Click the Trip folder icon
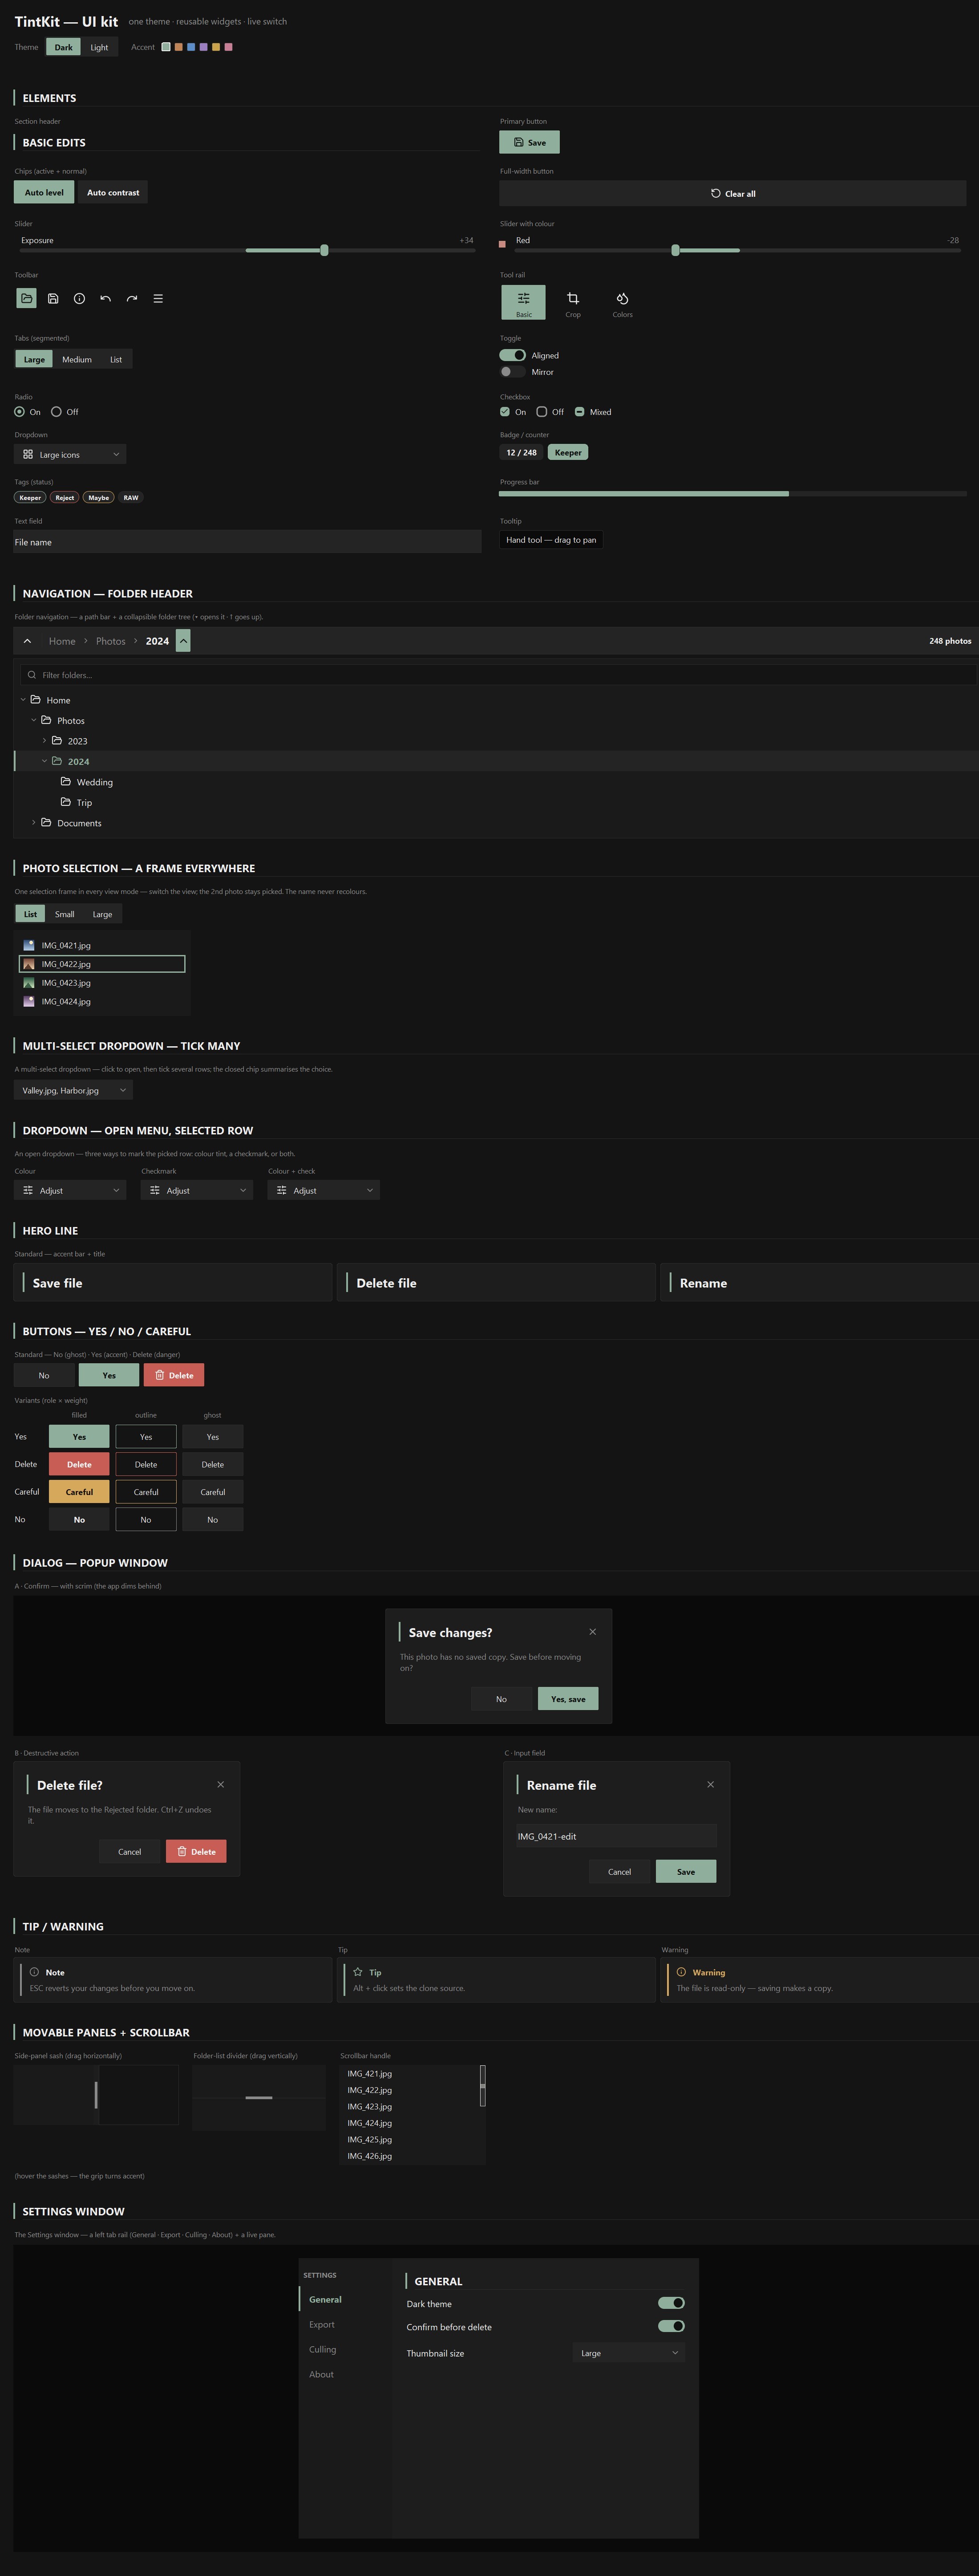Viewport: 979px width, 2576px height. (x=66, y=802)
